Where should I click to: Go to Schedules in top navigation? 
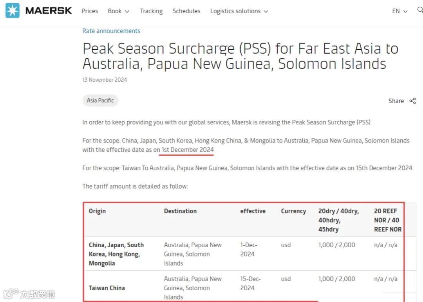[x=186, y=11]
